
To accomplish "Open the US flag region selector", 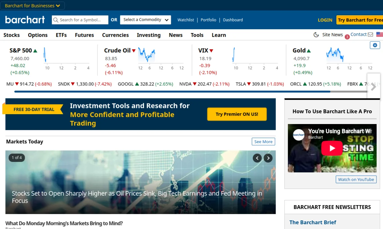I will tap(380, 35).
